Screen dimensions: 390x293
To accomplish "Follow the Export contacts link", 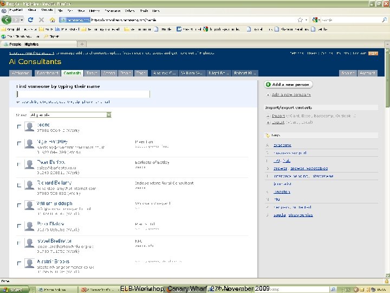I will pos(278,122).
